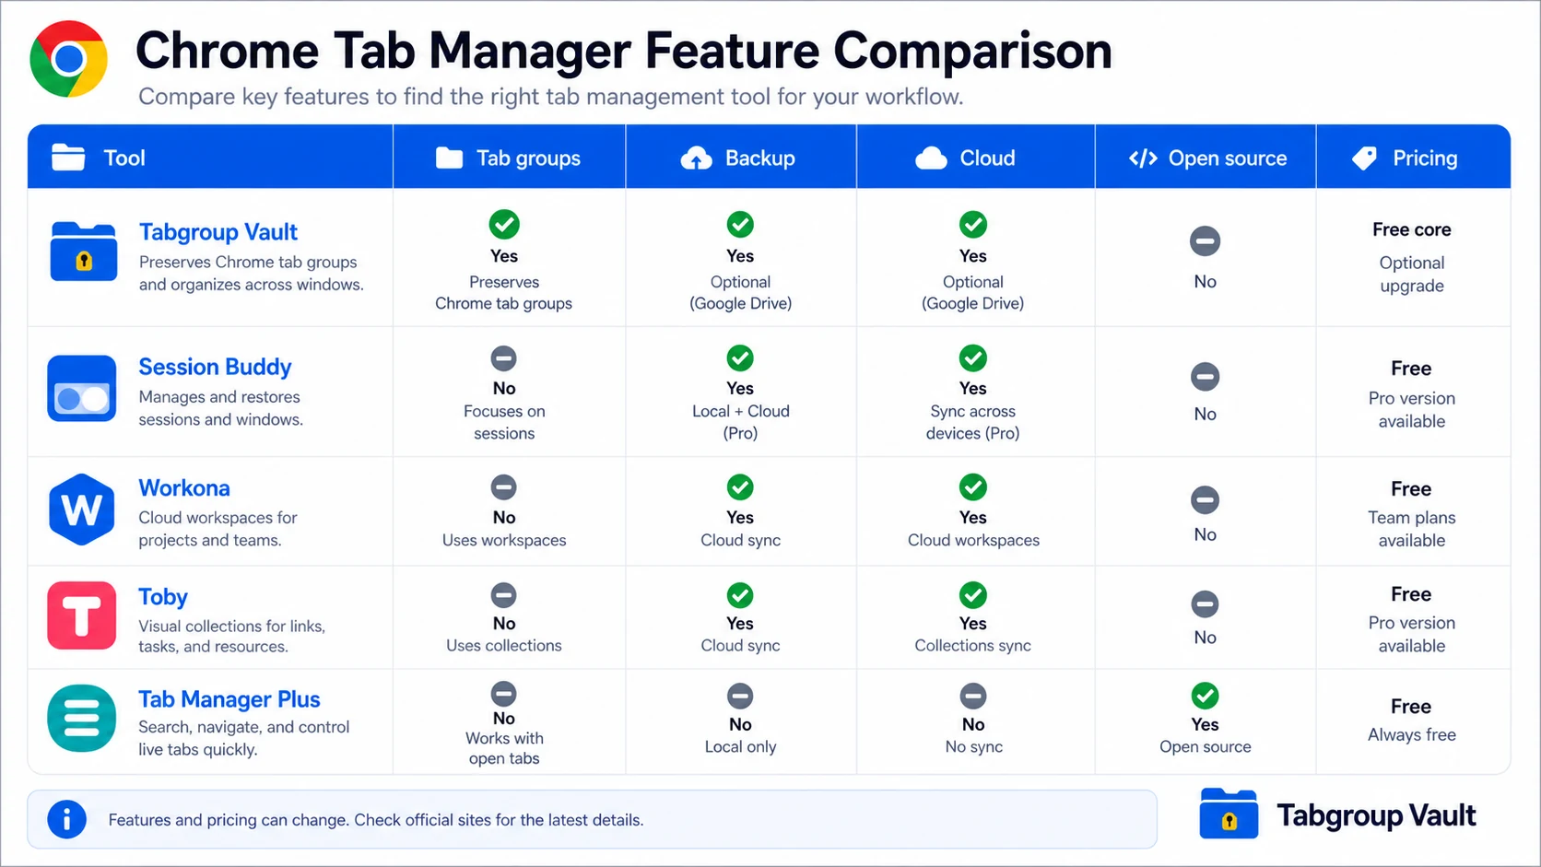
Task: Click the cloud icon beside Cloud header
Action: (931, 158)
